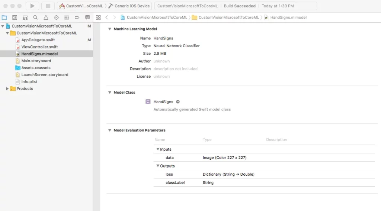Open the Issue navigator
381x211 pixels.
pos(46,17)
